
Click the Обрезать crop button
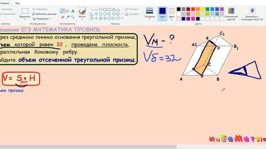click(x=40, y=9)
